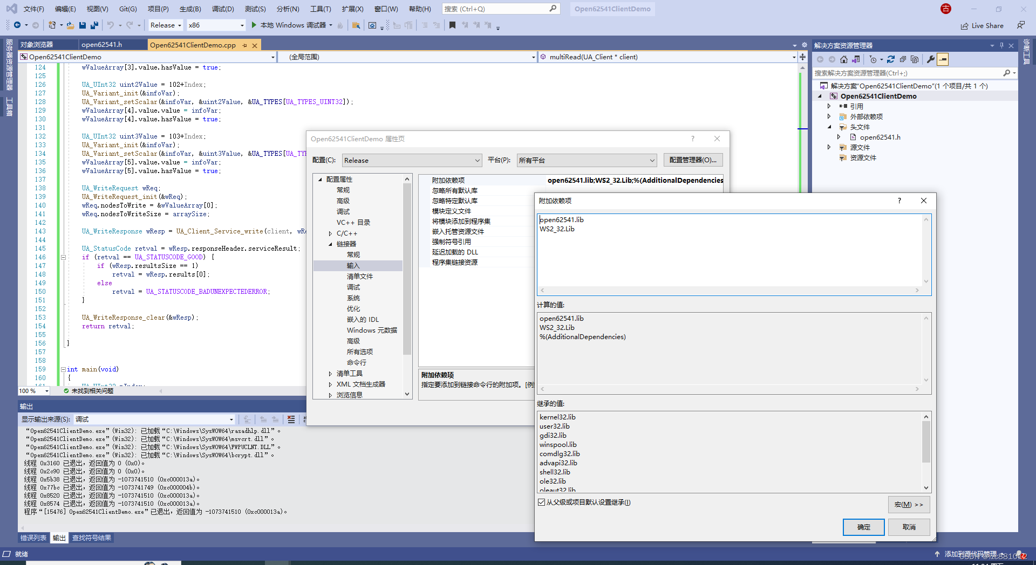Screen dimensions: 1036x565
Task: Click the property tree vertical scrollbar
Action: point(407,287)
